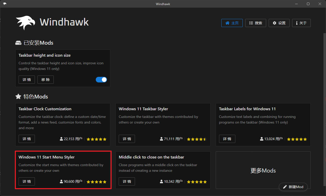Click the star rating of Windows 11 Start Menu Styler
326x196 pixels.
(97, 182)
